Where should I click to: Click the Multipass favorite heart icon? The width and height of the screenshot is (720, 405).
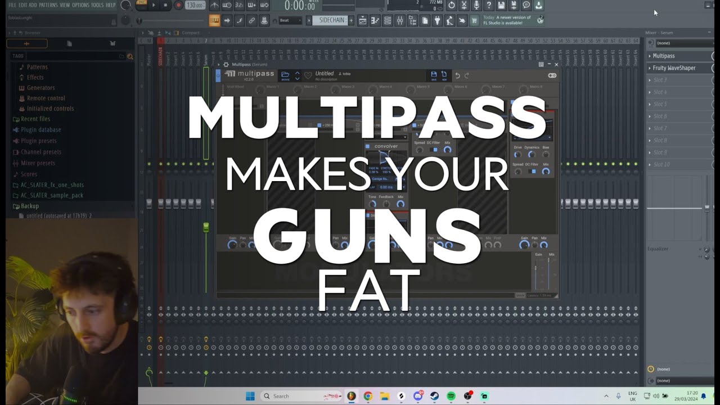pos(308,75)
